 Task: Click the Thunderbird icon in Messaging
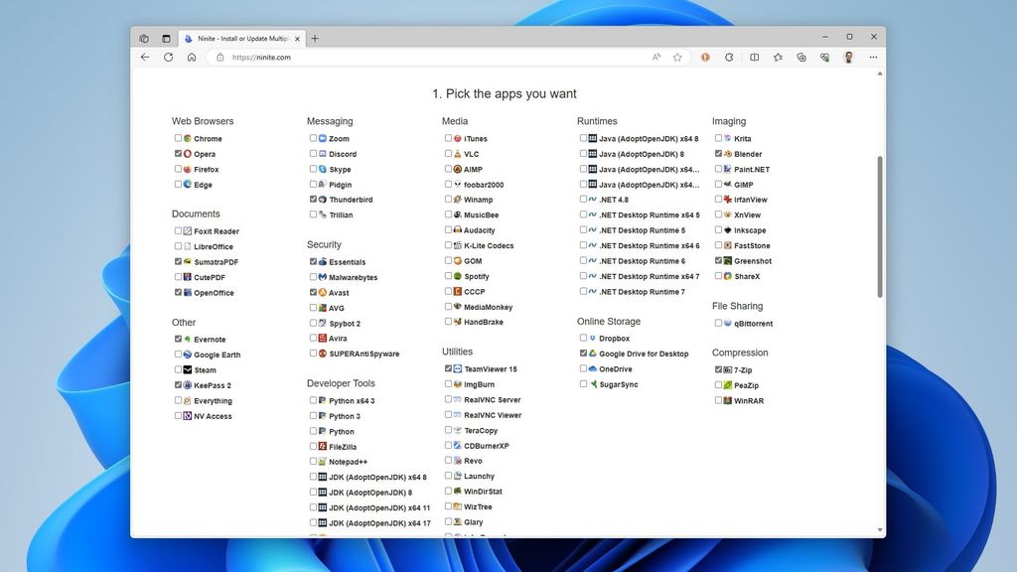pyautogui.click(x=321, y=200)
